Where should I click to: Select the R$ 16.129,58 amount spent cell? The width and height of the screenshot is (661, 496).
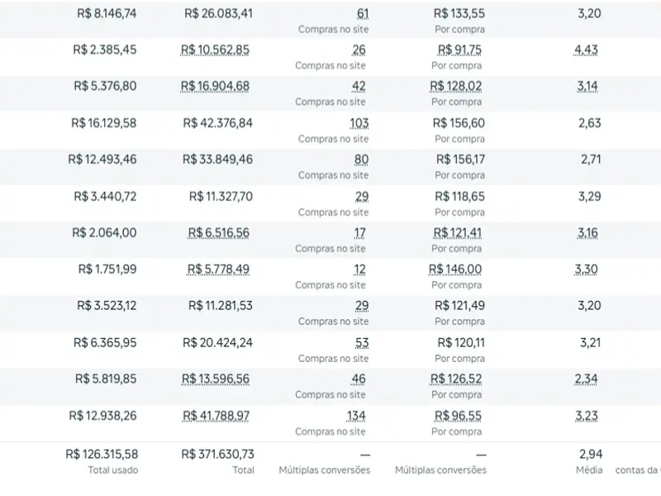[104, 123]
